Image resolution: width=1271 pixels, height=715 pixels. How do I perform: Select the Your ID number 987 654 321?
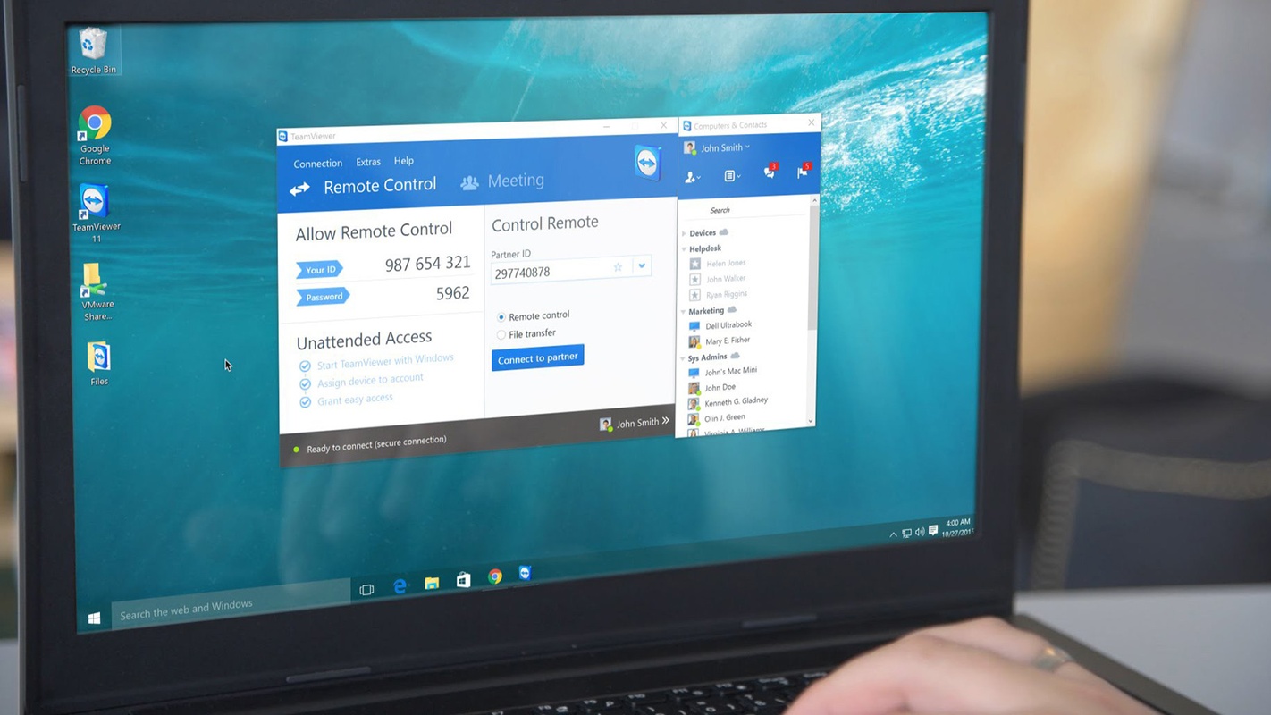click(x=427, y=265)
